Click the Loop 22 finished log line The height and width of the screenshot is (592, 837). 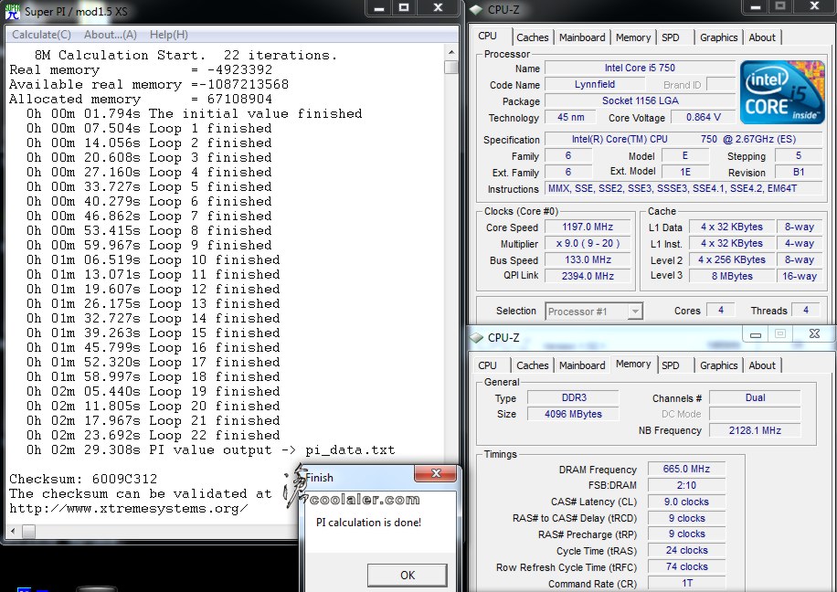click(153, 435)
